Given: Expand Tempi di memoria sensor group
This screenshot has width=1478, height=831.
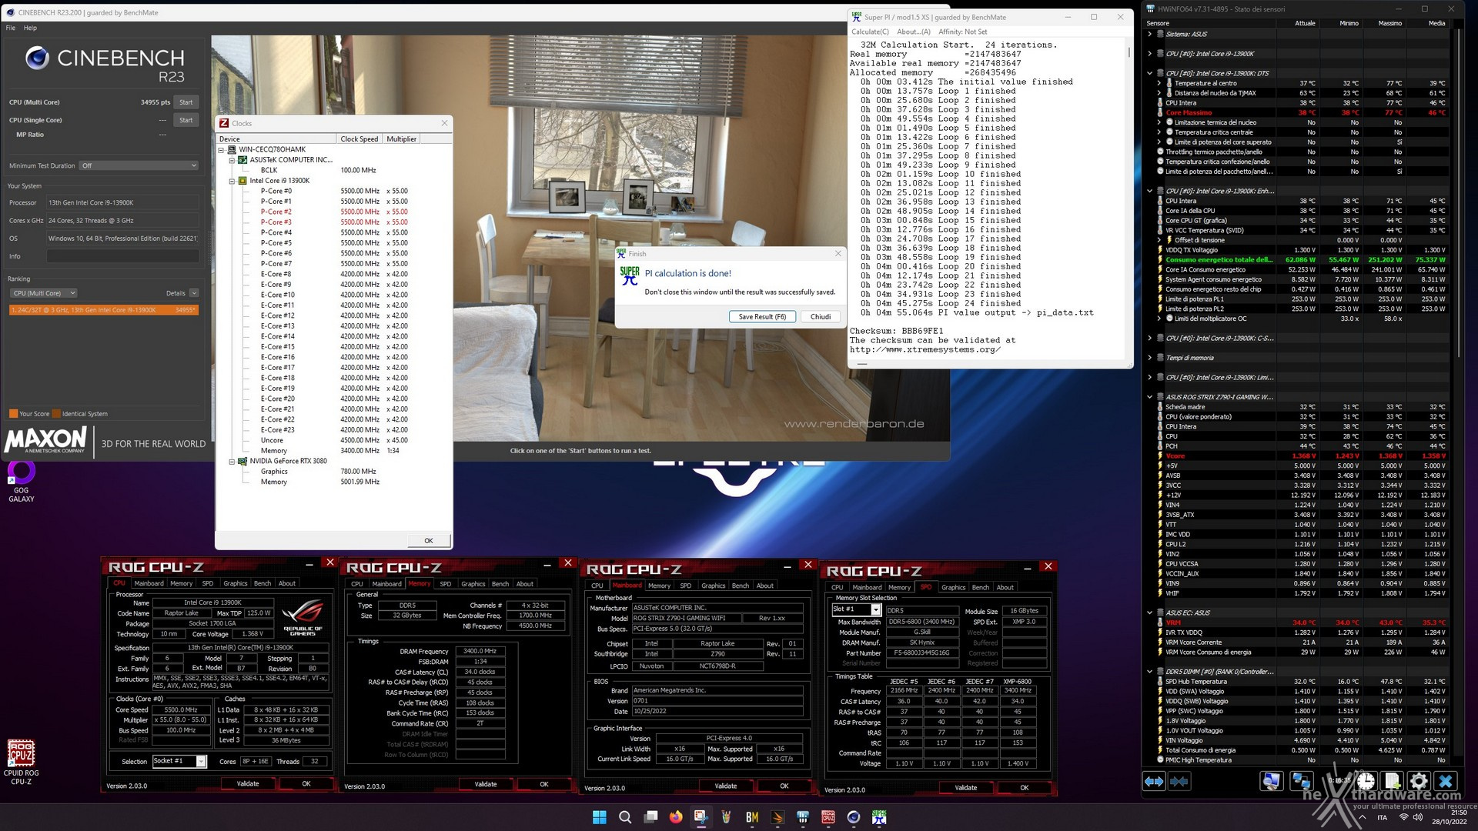Looking at the screenshot, I should point(1149,358).
